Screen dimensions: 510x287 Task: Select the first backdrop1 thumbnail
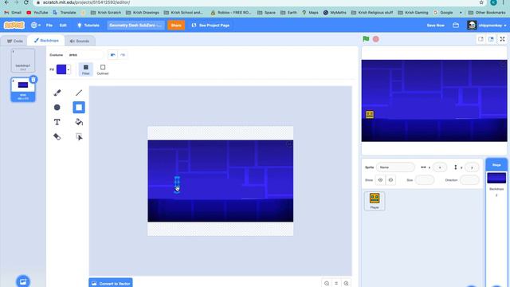(23, 61)
